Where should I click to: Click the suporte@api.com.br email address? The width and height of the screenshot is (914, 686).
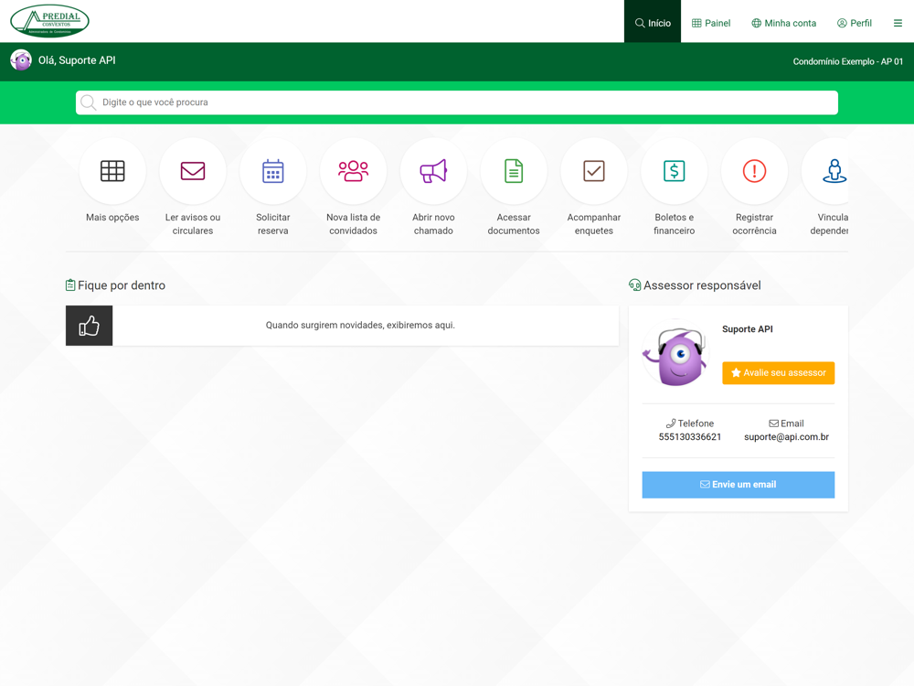pos(786,437)
